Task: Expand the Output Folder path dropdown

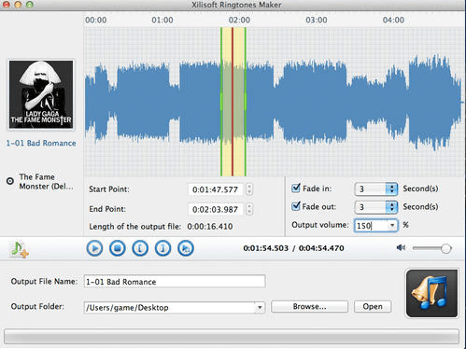Action: [x=260, y=308]
